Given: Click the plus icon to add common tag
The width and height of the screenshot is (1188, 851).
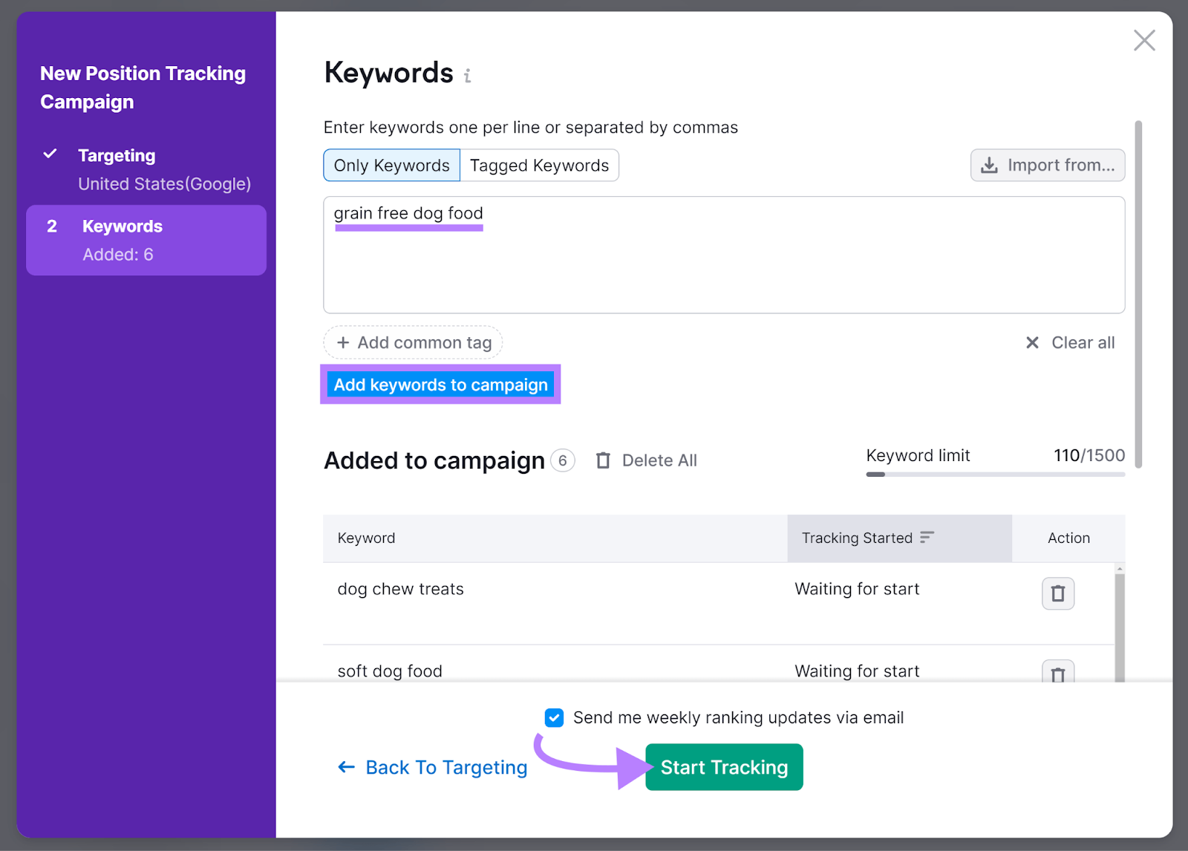Looking at the screenshot, I should [344, 342].
